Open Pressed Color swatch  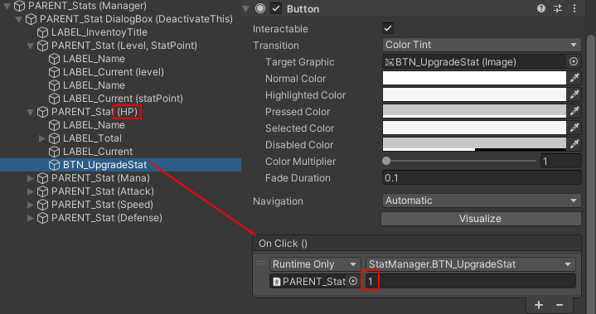pos(474,111)
